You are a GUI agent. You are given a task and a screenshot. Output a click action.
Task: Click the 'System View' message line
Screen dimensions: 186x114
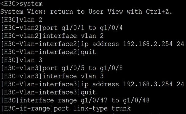[x=86, y=12]
